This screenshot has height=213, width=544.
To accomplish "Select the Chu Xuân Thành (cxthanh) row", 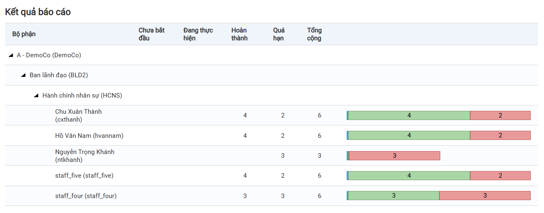I will 78,115.
